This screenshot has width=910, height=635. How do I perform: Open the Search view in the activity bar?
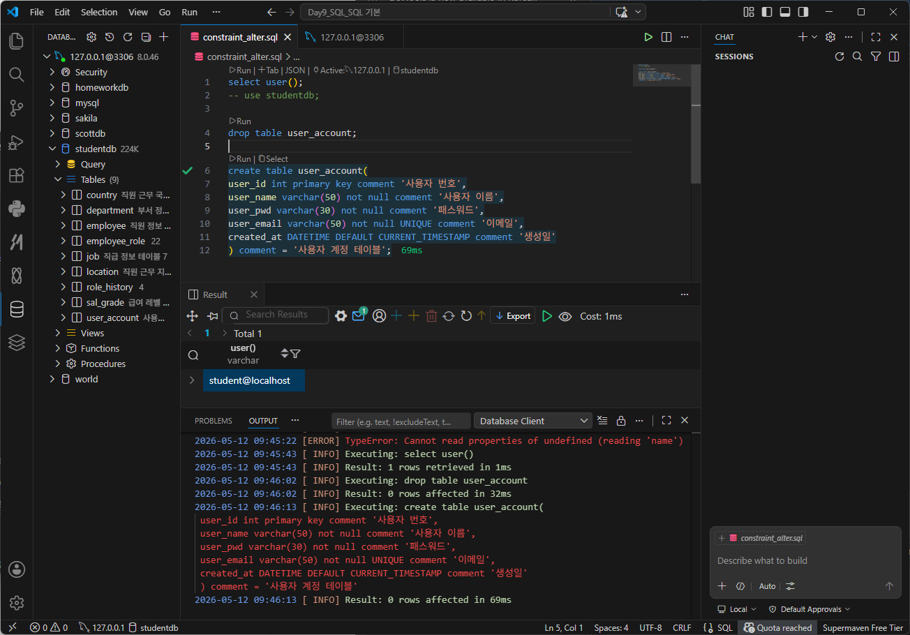coord(17,74)
